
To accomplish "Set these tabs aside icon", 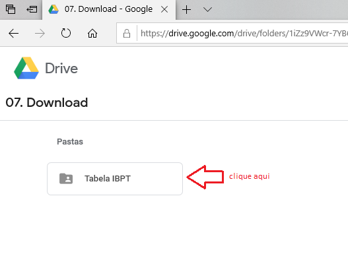I will pyautogui.click(x=32, y=9).
